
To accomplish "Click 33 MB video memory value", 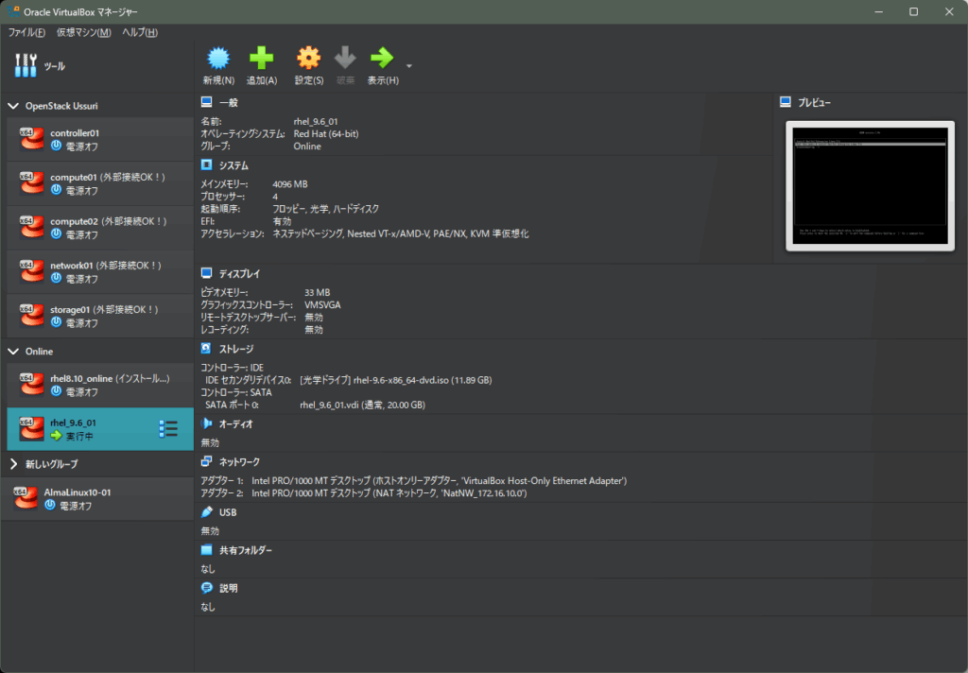I will point(318,293).
